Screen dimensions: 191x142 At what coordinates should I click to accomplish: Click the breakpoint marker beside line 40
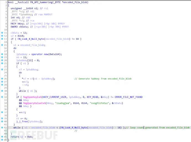(2, 121)
